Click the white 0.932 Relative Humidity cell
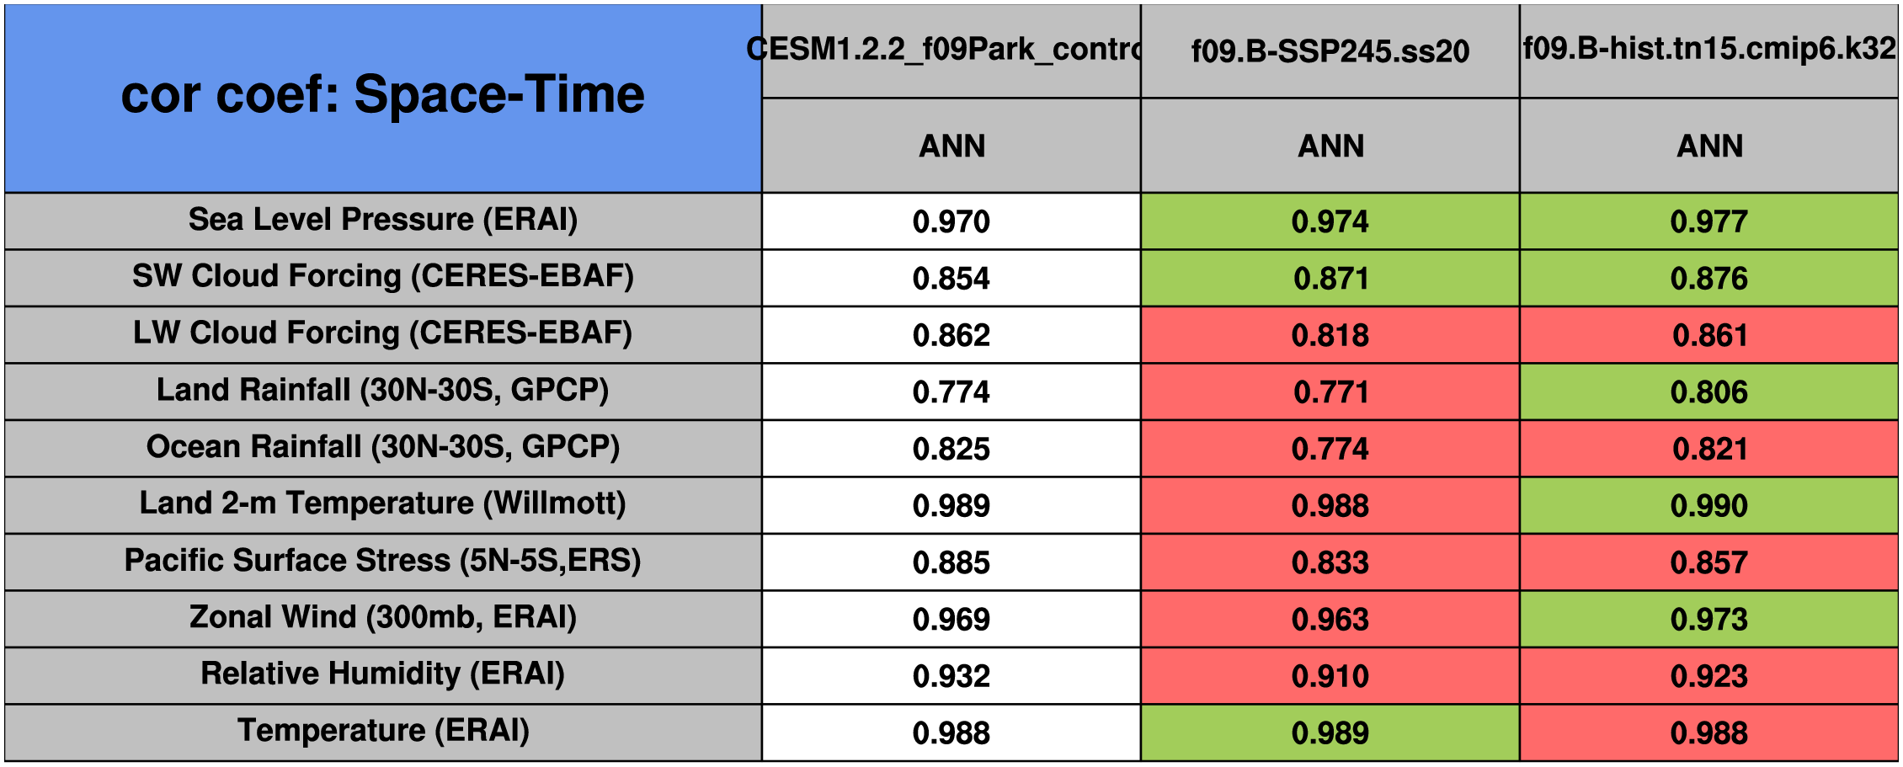The width and height of the screenshot is (1903, 767). 951,676
